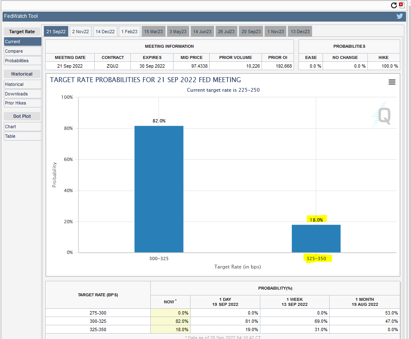Screen dimensions: 411x339
Task: Click 1 month value 47.0%
Action: 391,321
